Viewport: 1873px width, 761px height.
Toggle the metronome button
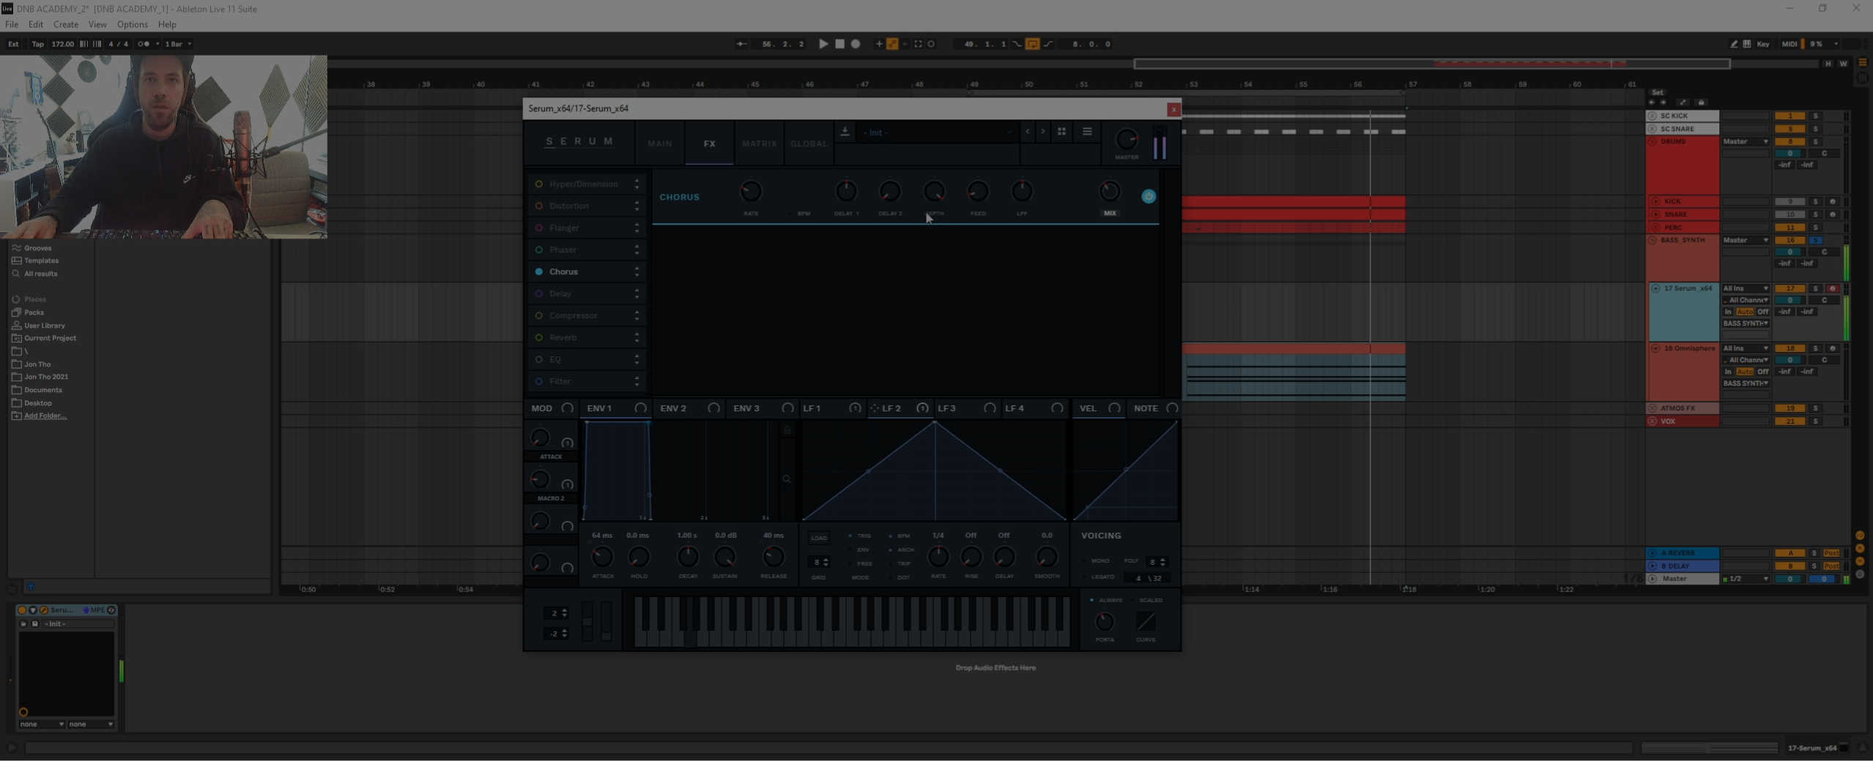(144, 44)
